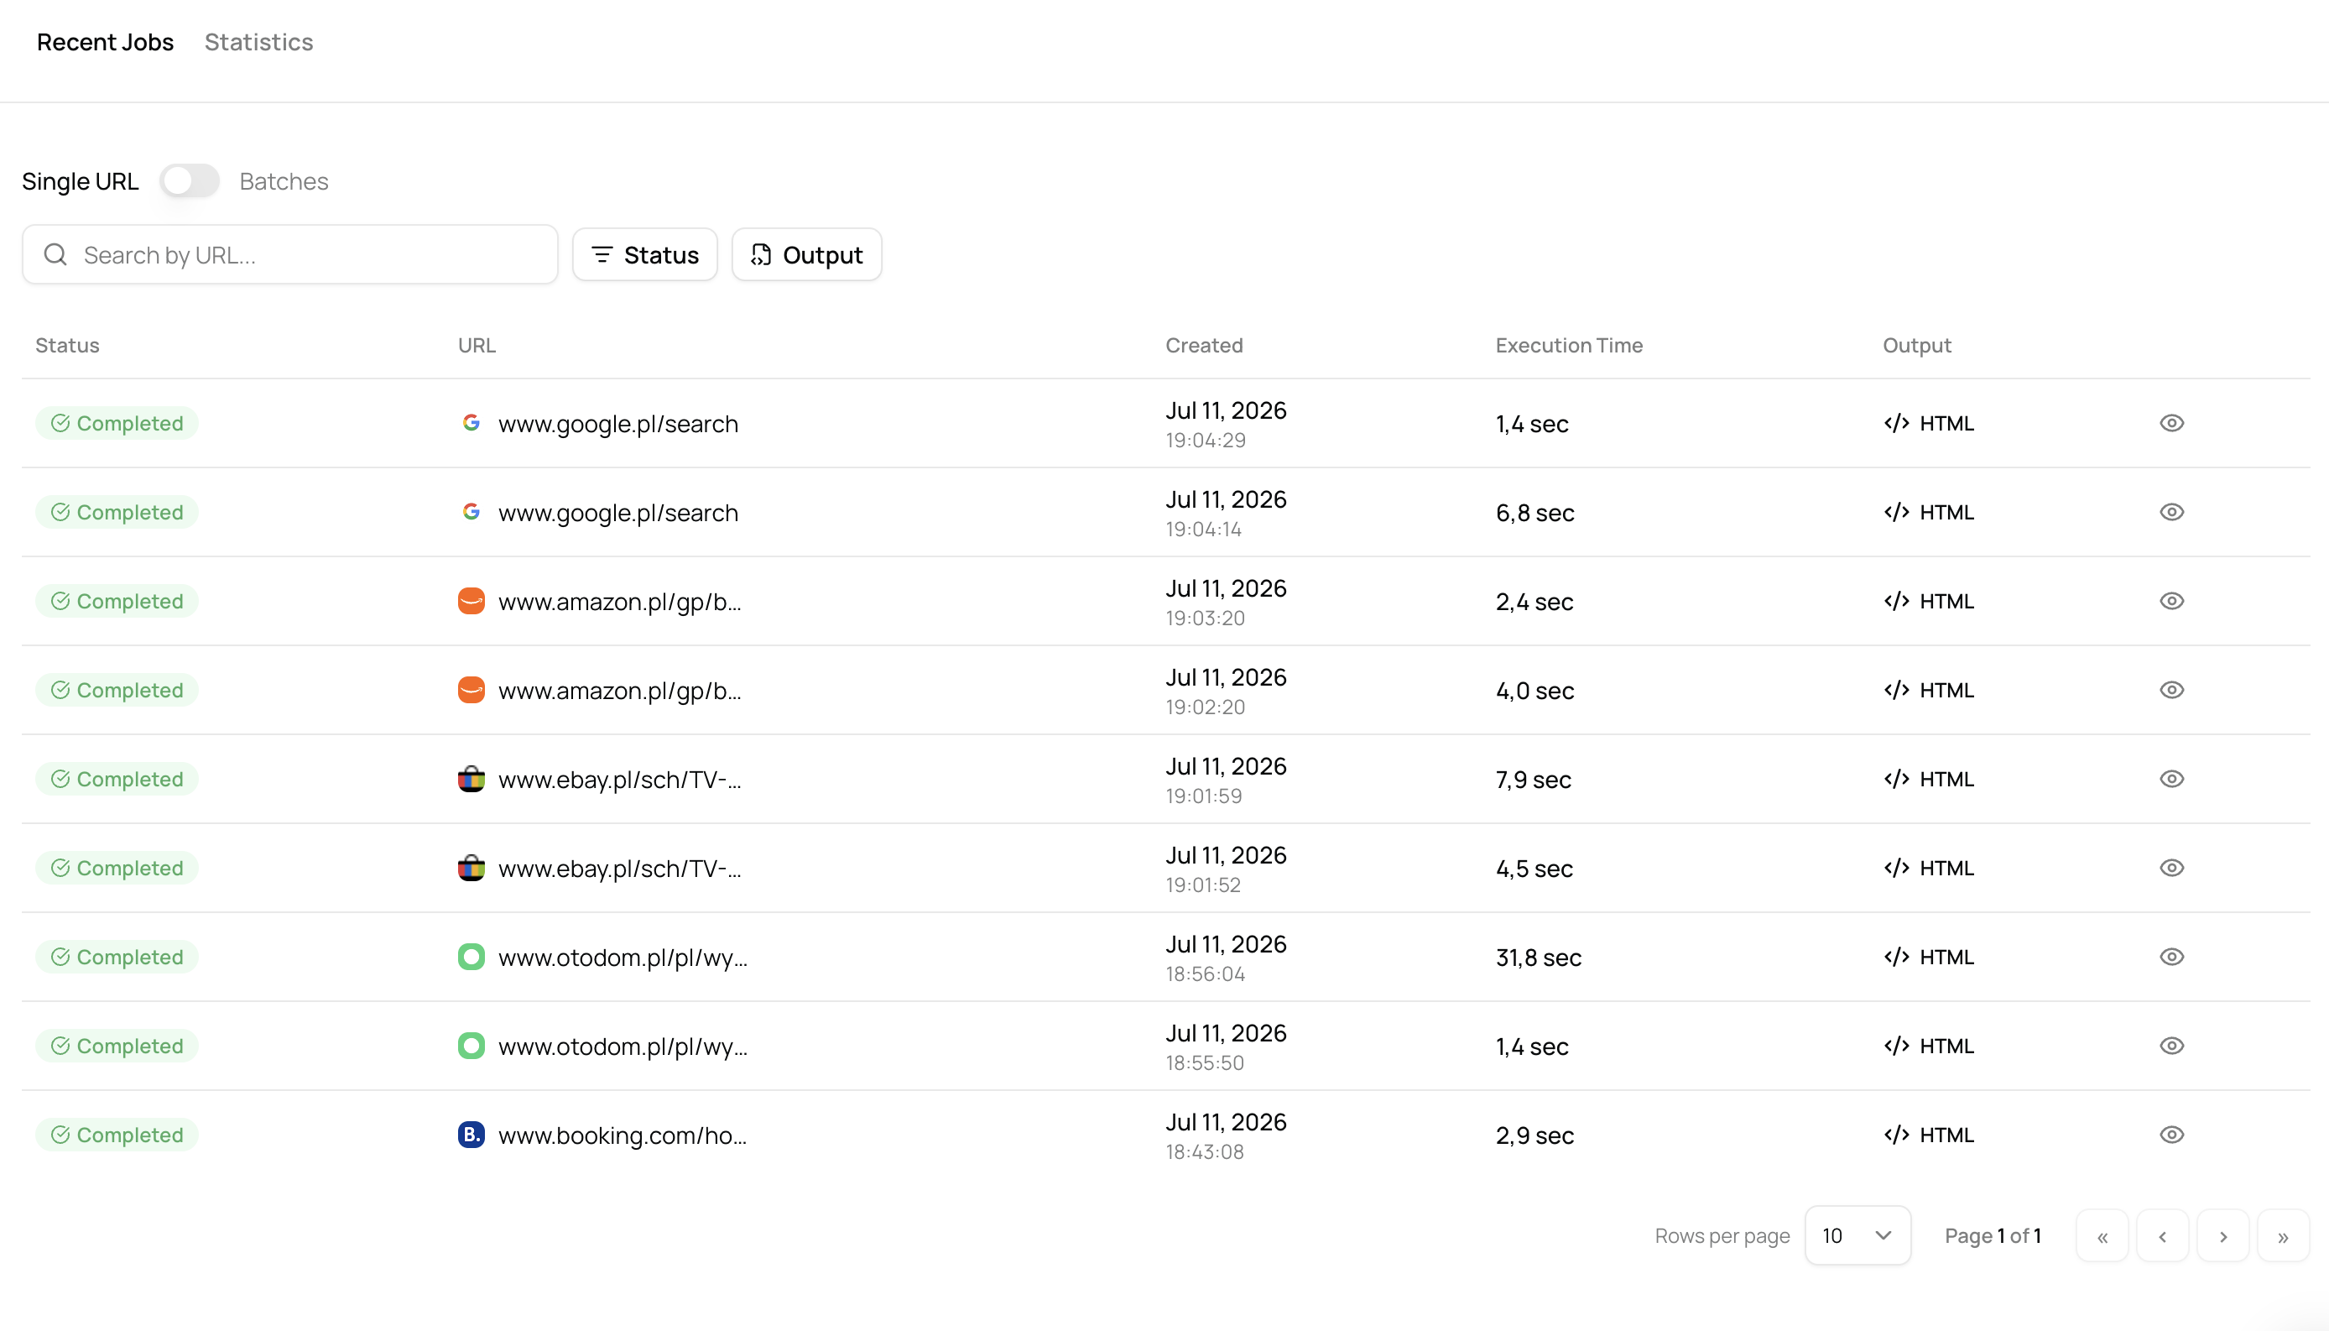Click the Output column header

(1917, 346)
